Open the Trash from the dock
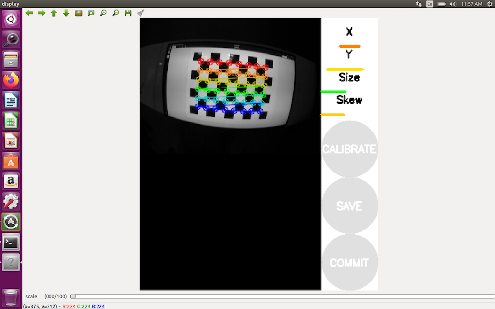 (x=11, y=297)
